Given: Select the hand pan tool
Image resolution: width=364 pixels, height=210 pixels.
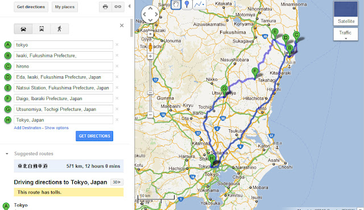Looking at the screenshot, I should pos(176,5).
